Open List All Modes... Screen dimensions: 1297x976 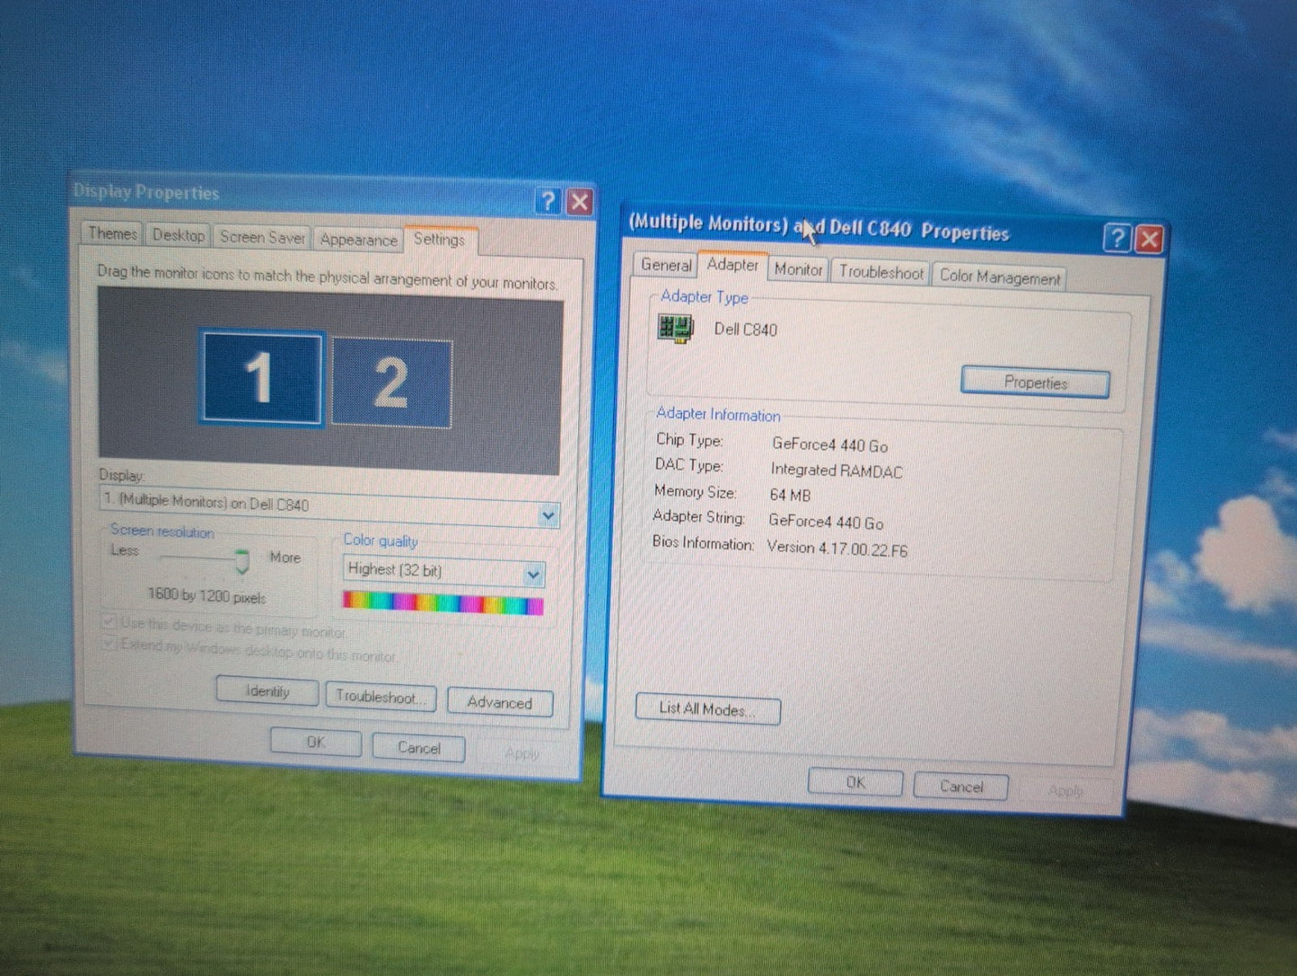pos(707,709)
